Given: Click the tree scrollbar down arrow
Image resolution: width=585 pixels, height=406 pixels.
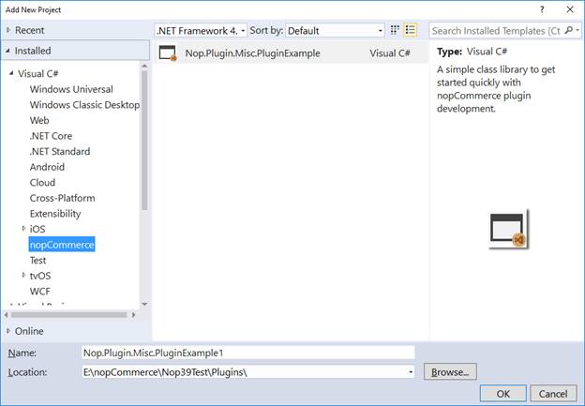Looking at the screenshot, I should (x=144, y=304).
